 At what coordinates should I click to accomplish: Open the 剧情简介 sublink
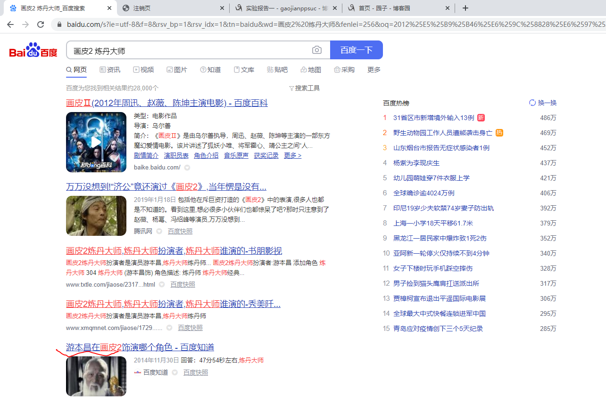146,155
